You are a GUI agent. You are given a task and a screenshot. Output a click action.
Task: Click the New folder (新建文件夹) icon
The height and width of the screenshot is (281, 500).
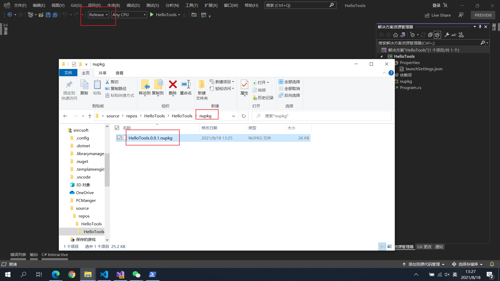point(202,85)
